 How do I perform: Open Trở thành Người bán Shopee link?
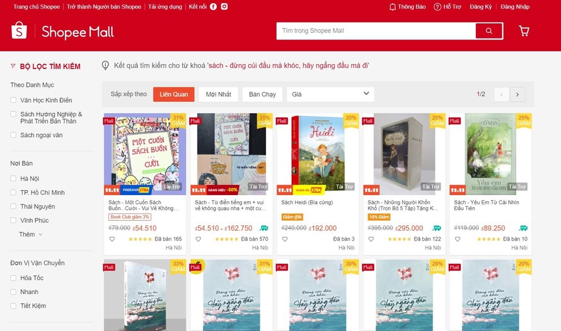pyautogui.click(x=104, y=7)
